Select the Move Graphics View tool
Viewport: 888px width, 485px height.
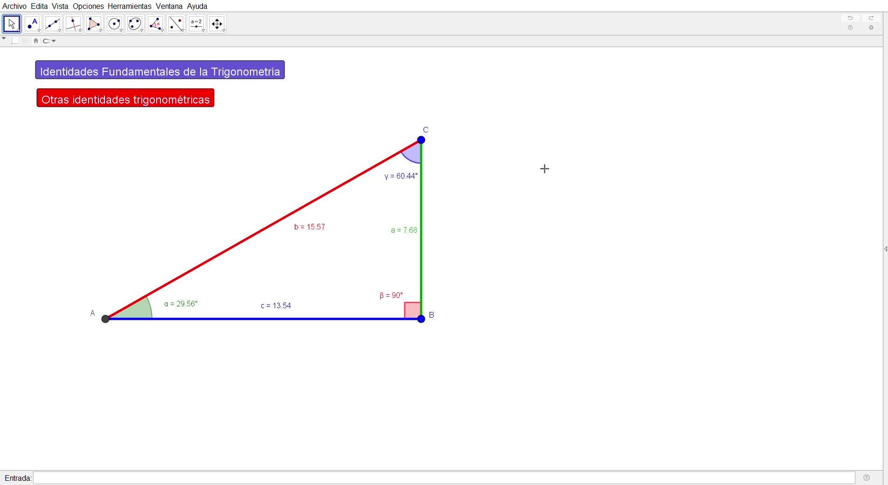click(x=217, y=24)
